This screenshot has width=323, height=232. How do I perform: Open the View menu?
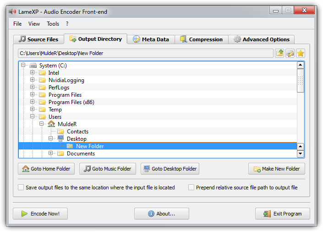pos(34,24)
